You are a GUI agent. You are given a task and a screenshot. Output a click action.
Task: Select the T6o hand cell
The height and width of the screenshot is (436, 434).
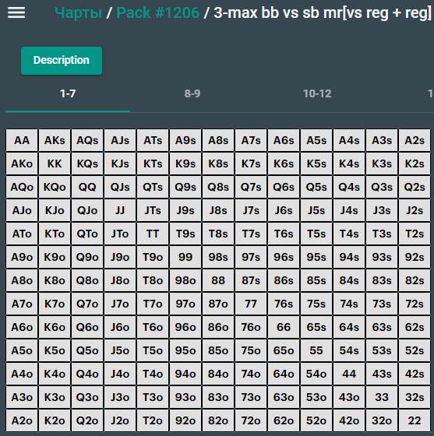[x=153, y=327]
